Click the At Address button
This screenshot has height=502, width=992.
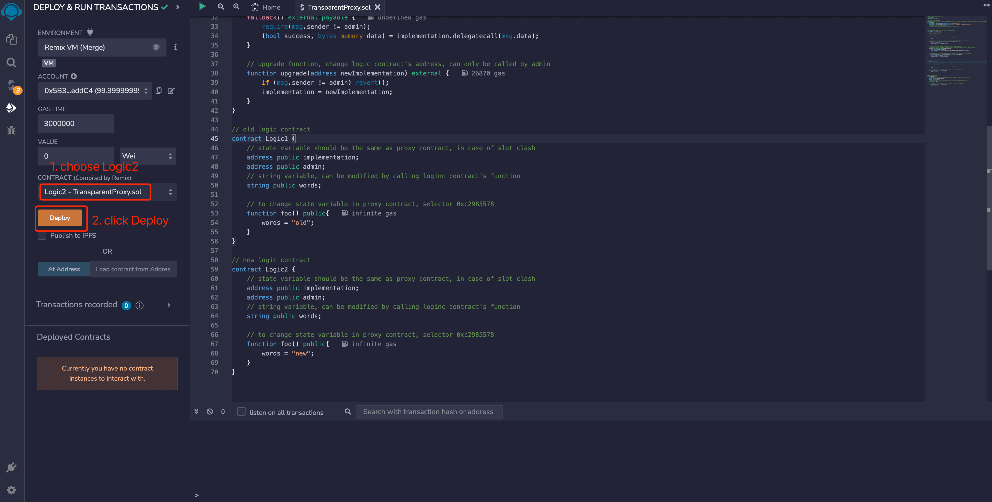click(64, 269)
